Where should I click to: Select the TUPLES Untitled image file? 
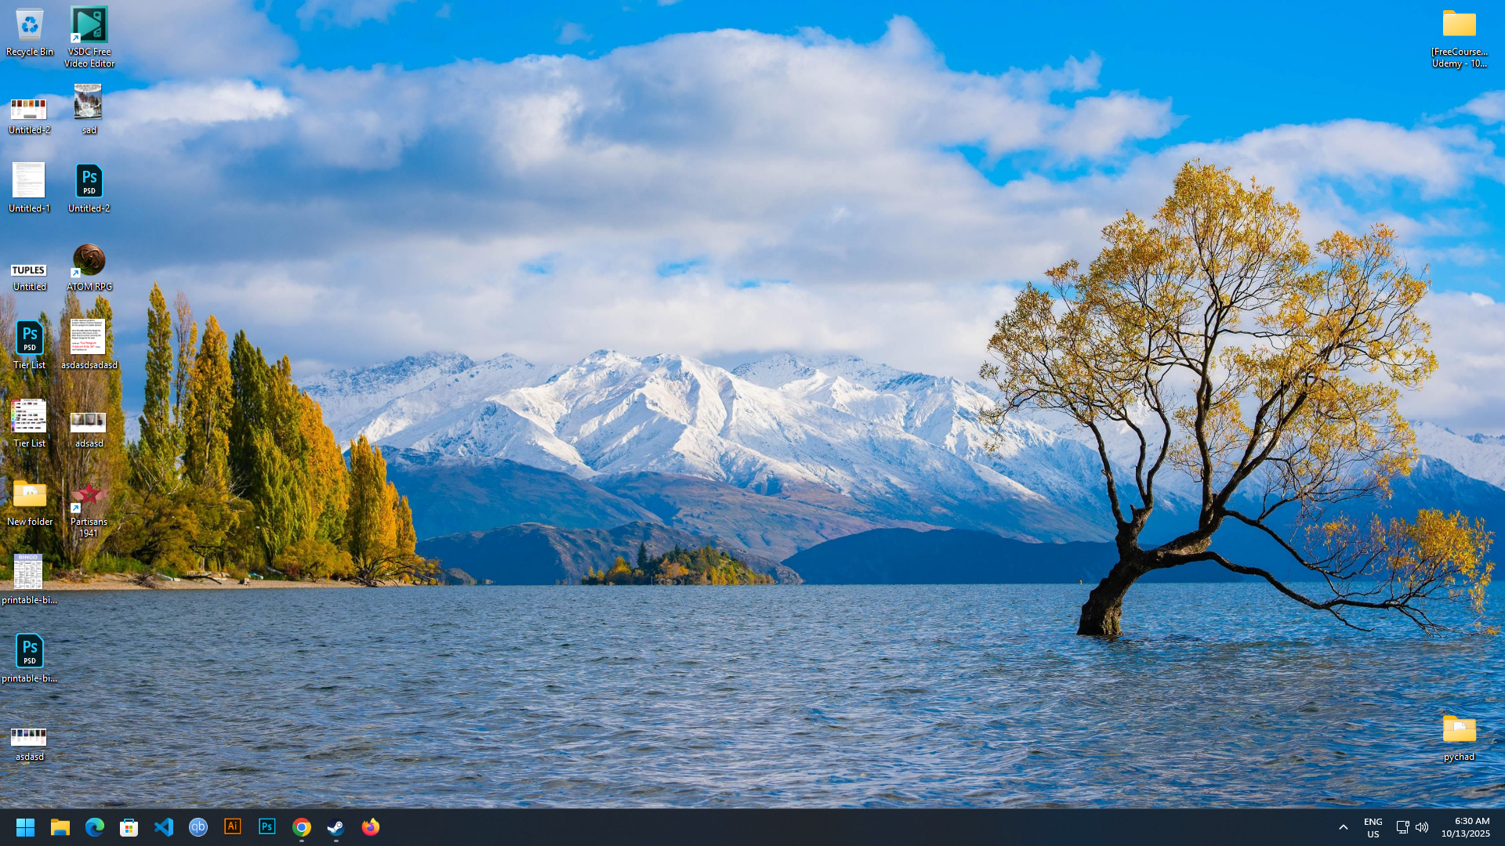(29, 270)
